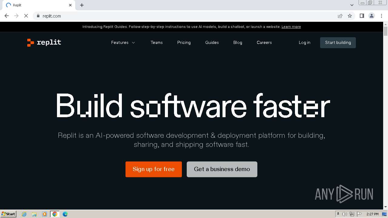
Task: Click the Action Center flag icon
Action: click(x=359, y=214)
